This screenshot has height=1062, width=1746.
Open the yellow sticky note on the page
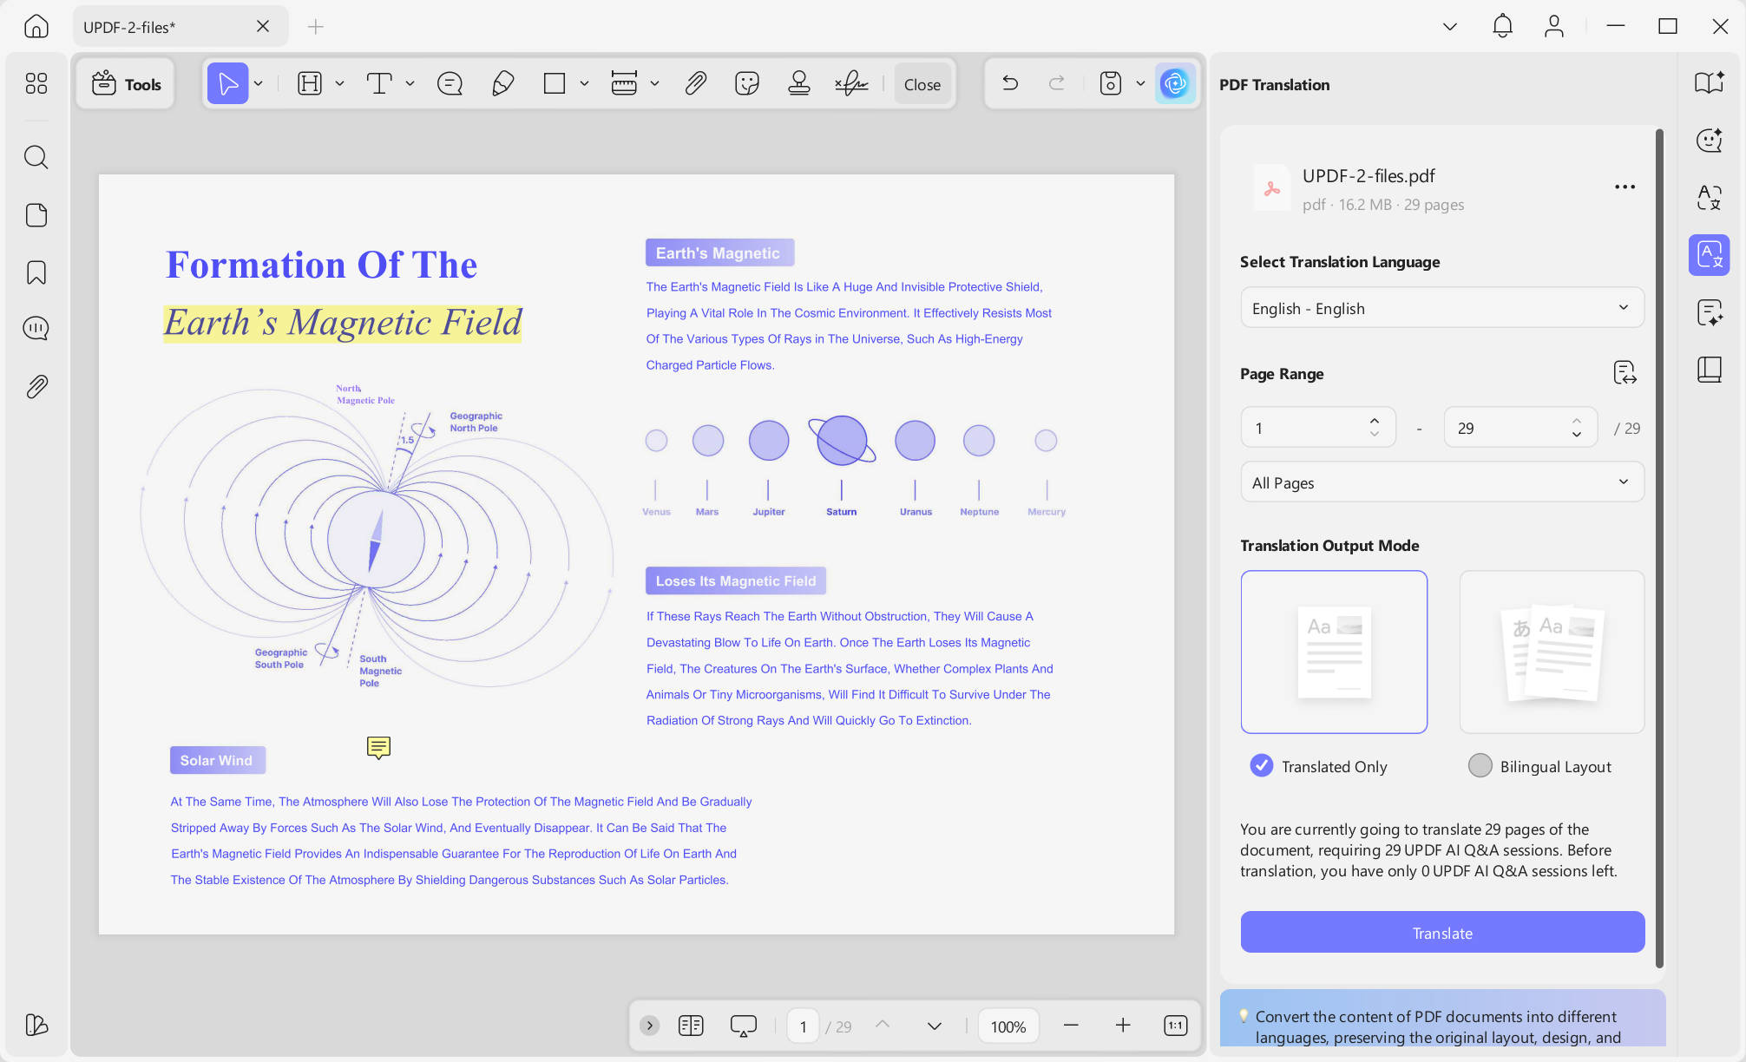(378, 748)
